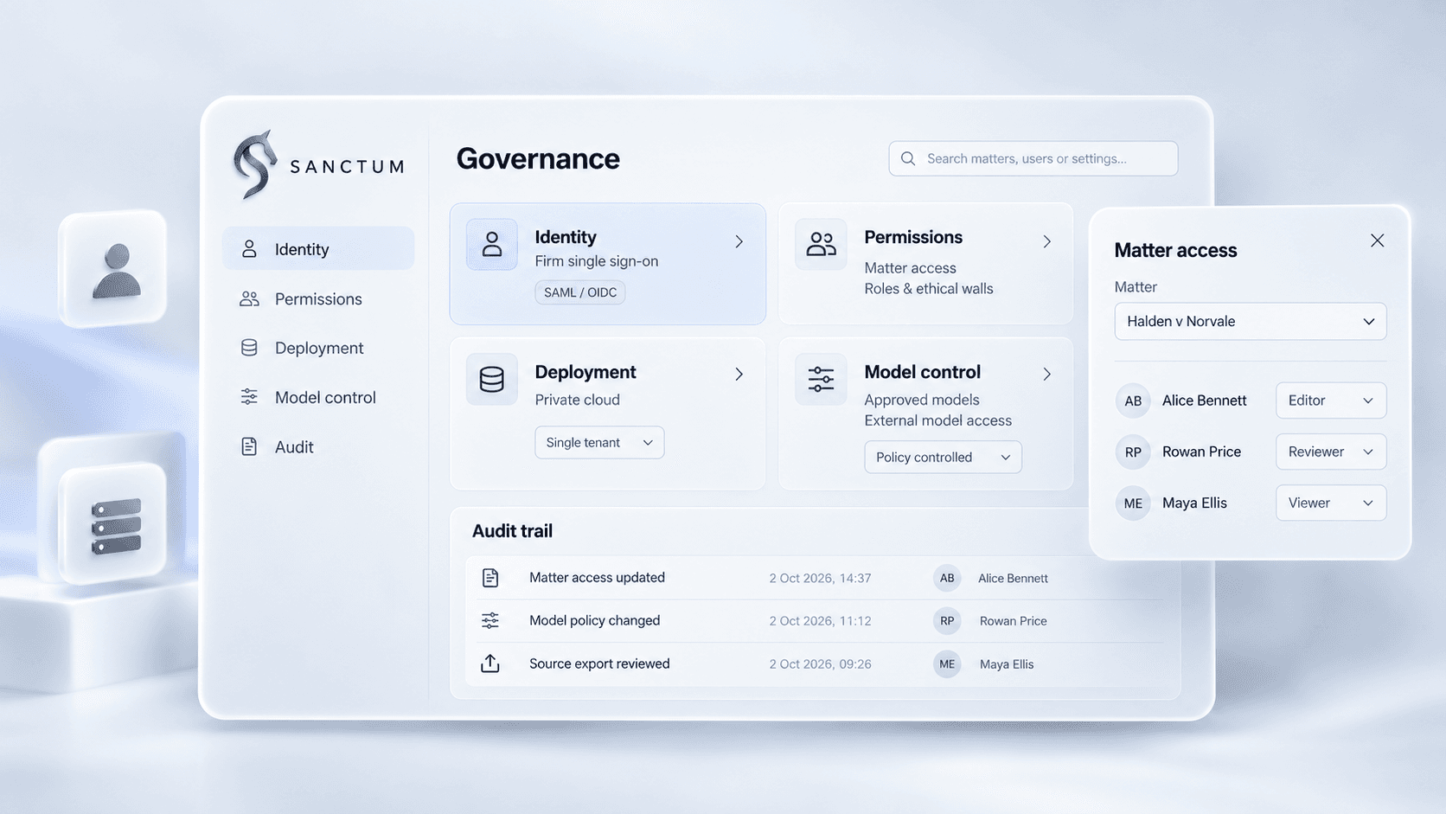
Task: Close the Matter access panel
Action: pos(1377,240)
